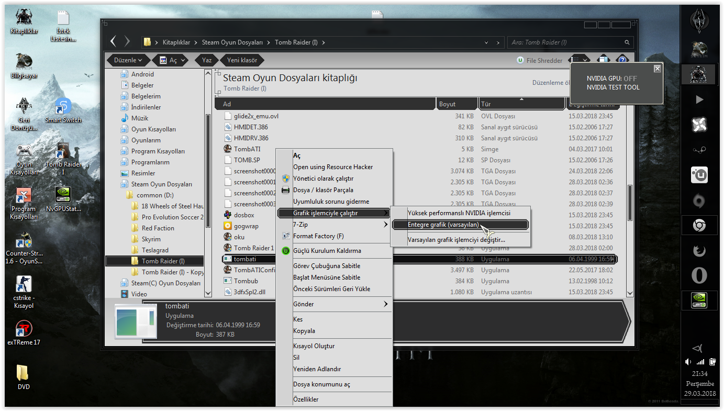The image size is (724, 411).
Task: Select Skyrim folder in the navigation tree
Action: pos(151,239)
